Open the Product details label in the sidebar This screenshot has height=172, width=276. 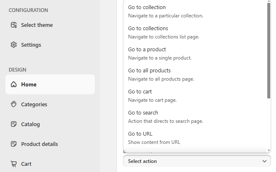click(x=39, y=144)
